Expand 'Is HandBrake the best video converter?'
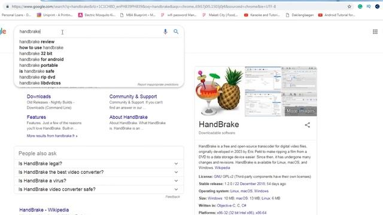 click(99, 172)
